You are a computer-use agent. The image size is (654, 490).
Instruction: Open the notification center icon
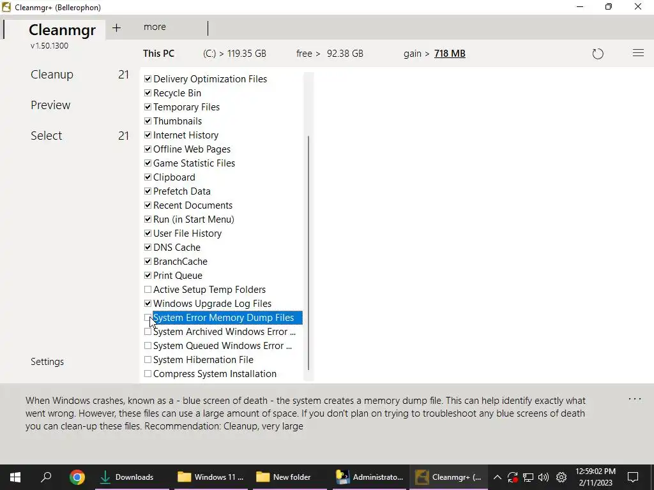(x=633, y=477)
